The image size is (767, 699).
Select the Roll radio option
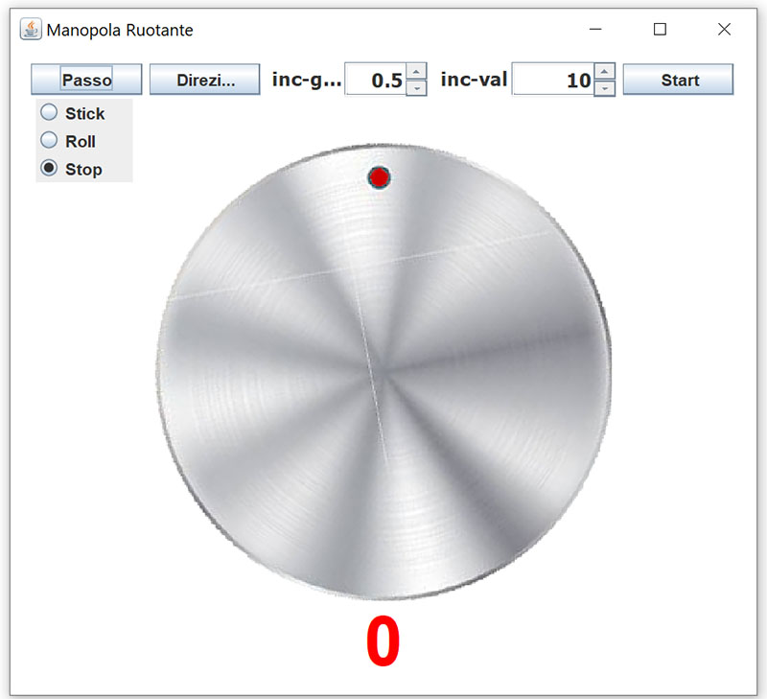(x=67, y=141)
